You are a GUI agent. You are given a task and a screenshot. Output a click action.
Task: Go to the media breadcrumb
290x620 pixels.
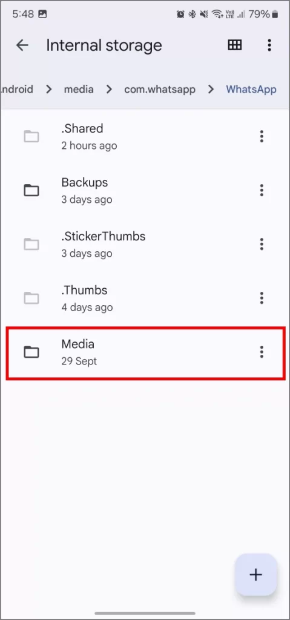click(79, 90)
